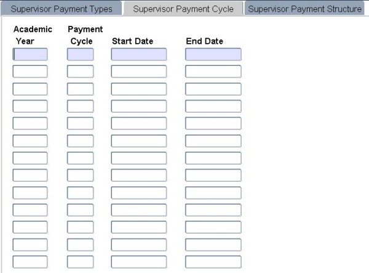Image resolution: width=369 pixels, height=273 pixels.
Task: Click the first row Payment Cycle field
Action: [81, 54]
